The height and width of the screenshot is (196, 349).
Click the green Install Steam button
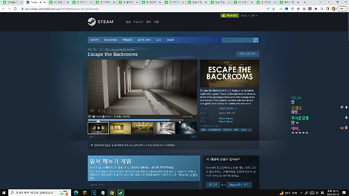pos(229,15)
